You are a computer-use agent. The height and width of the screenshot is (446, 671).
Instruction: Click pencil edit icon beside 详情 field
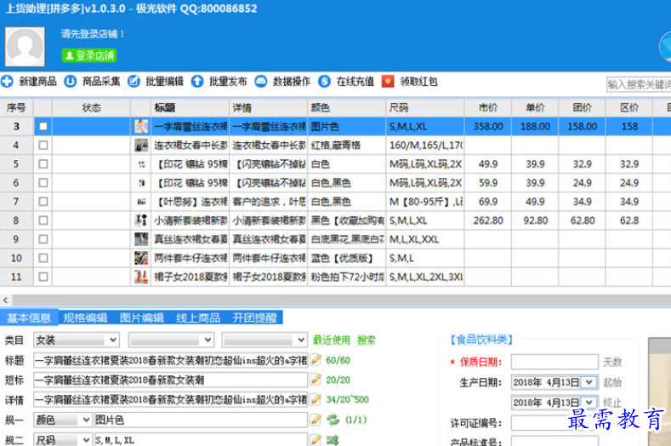click(x=316, y=399)
